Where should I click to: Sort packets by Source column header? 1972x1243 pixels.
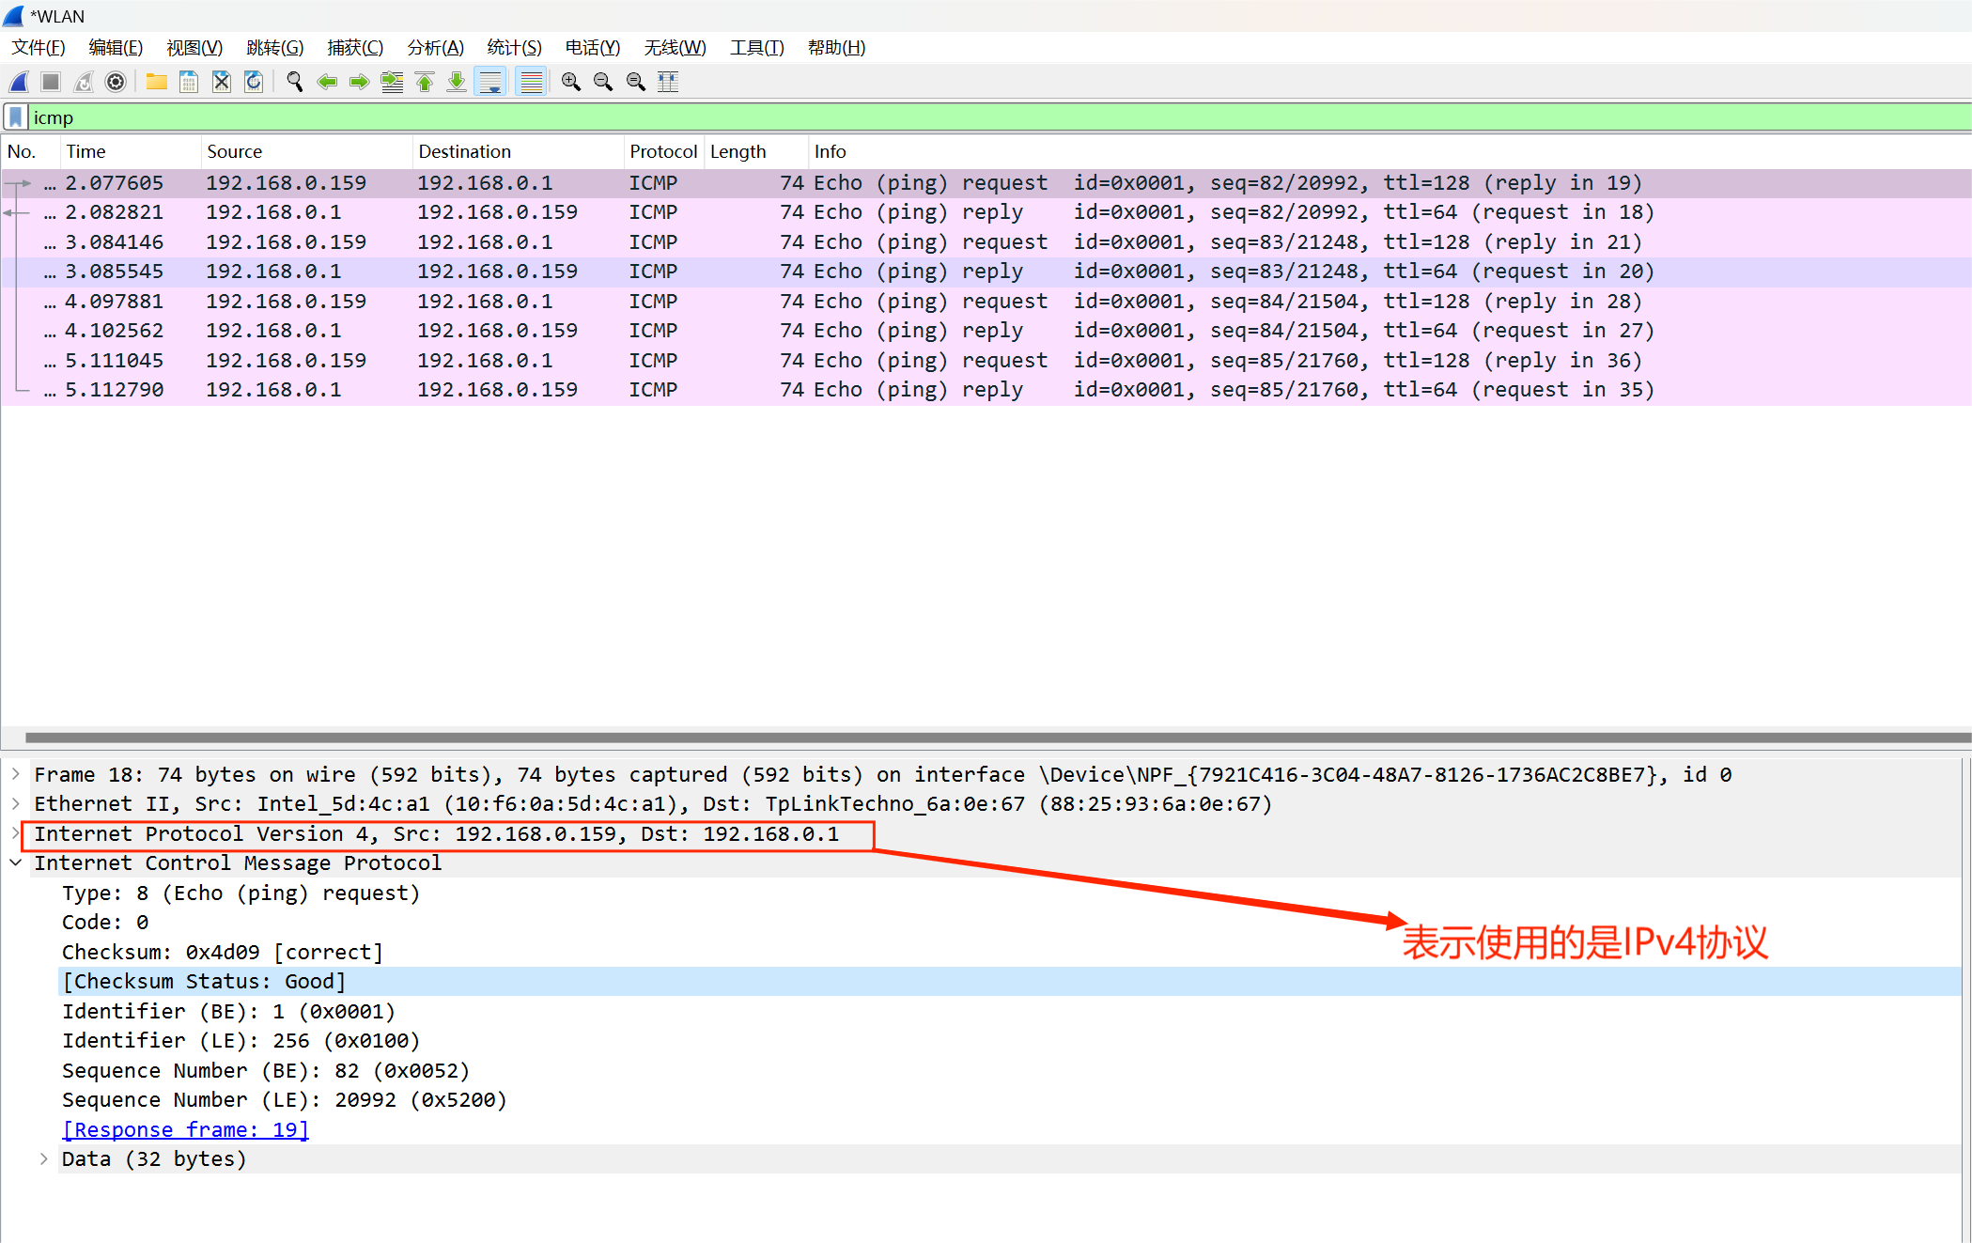[x=307, y=152]
